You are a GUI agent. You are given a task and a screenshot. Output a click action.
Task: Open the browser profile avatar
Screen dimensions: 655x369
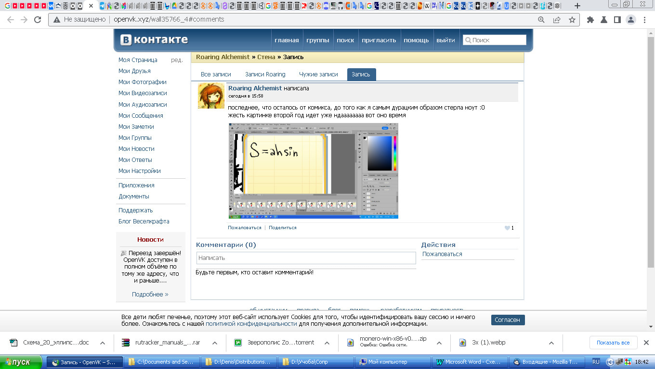coord(630,20)
